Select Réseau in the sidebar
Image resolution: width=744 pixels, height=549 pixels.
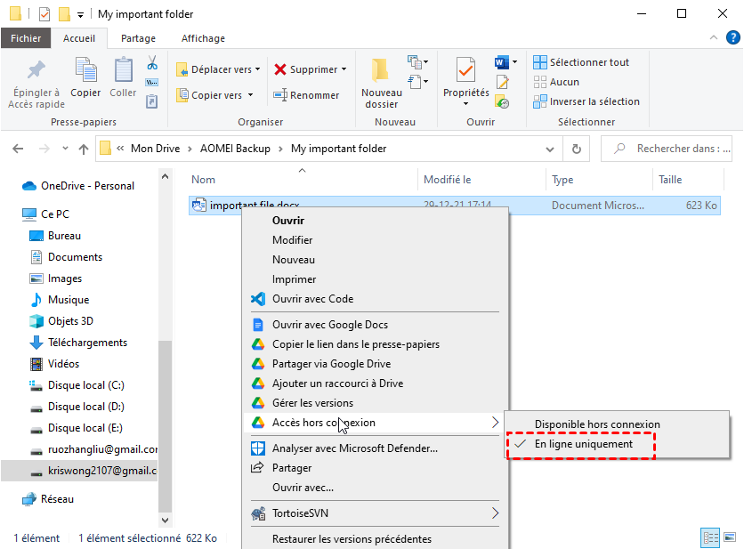point(48,498)
